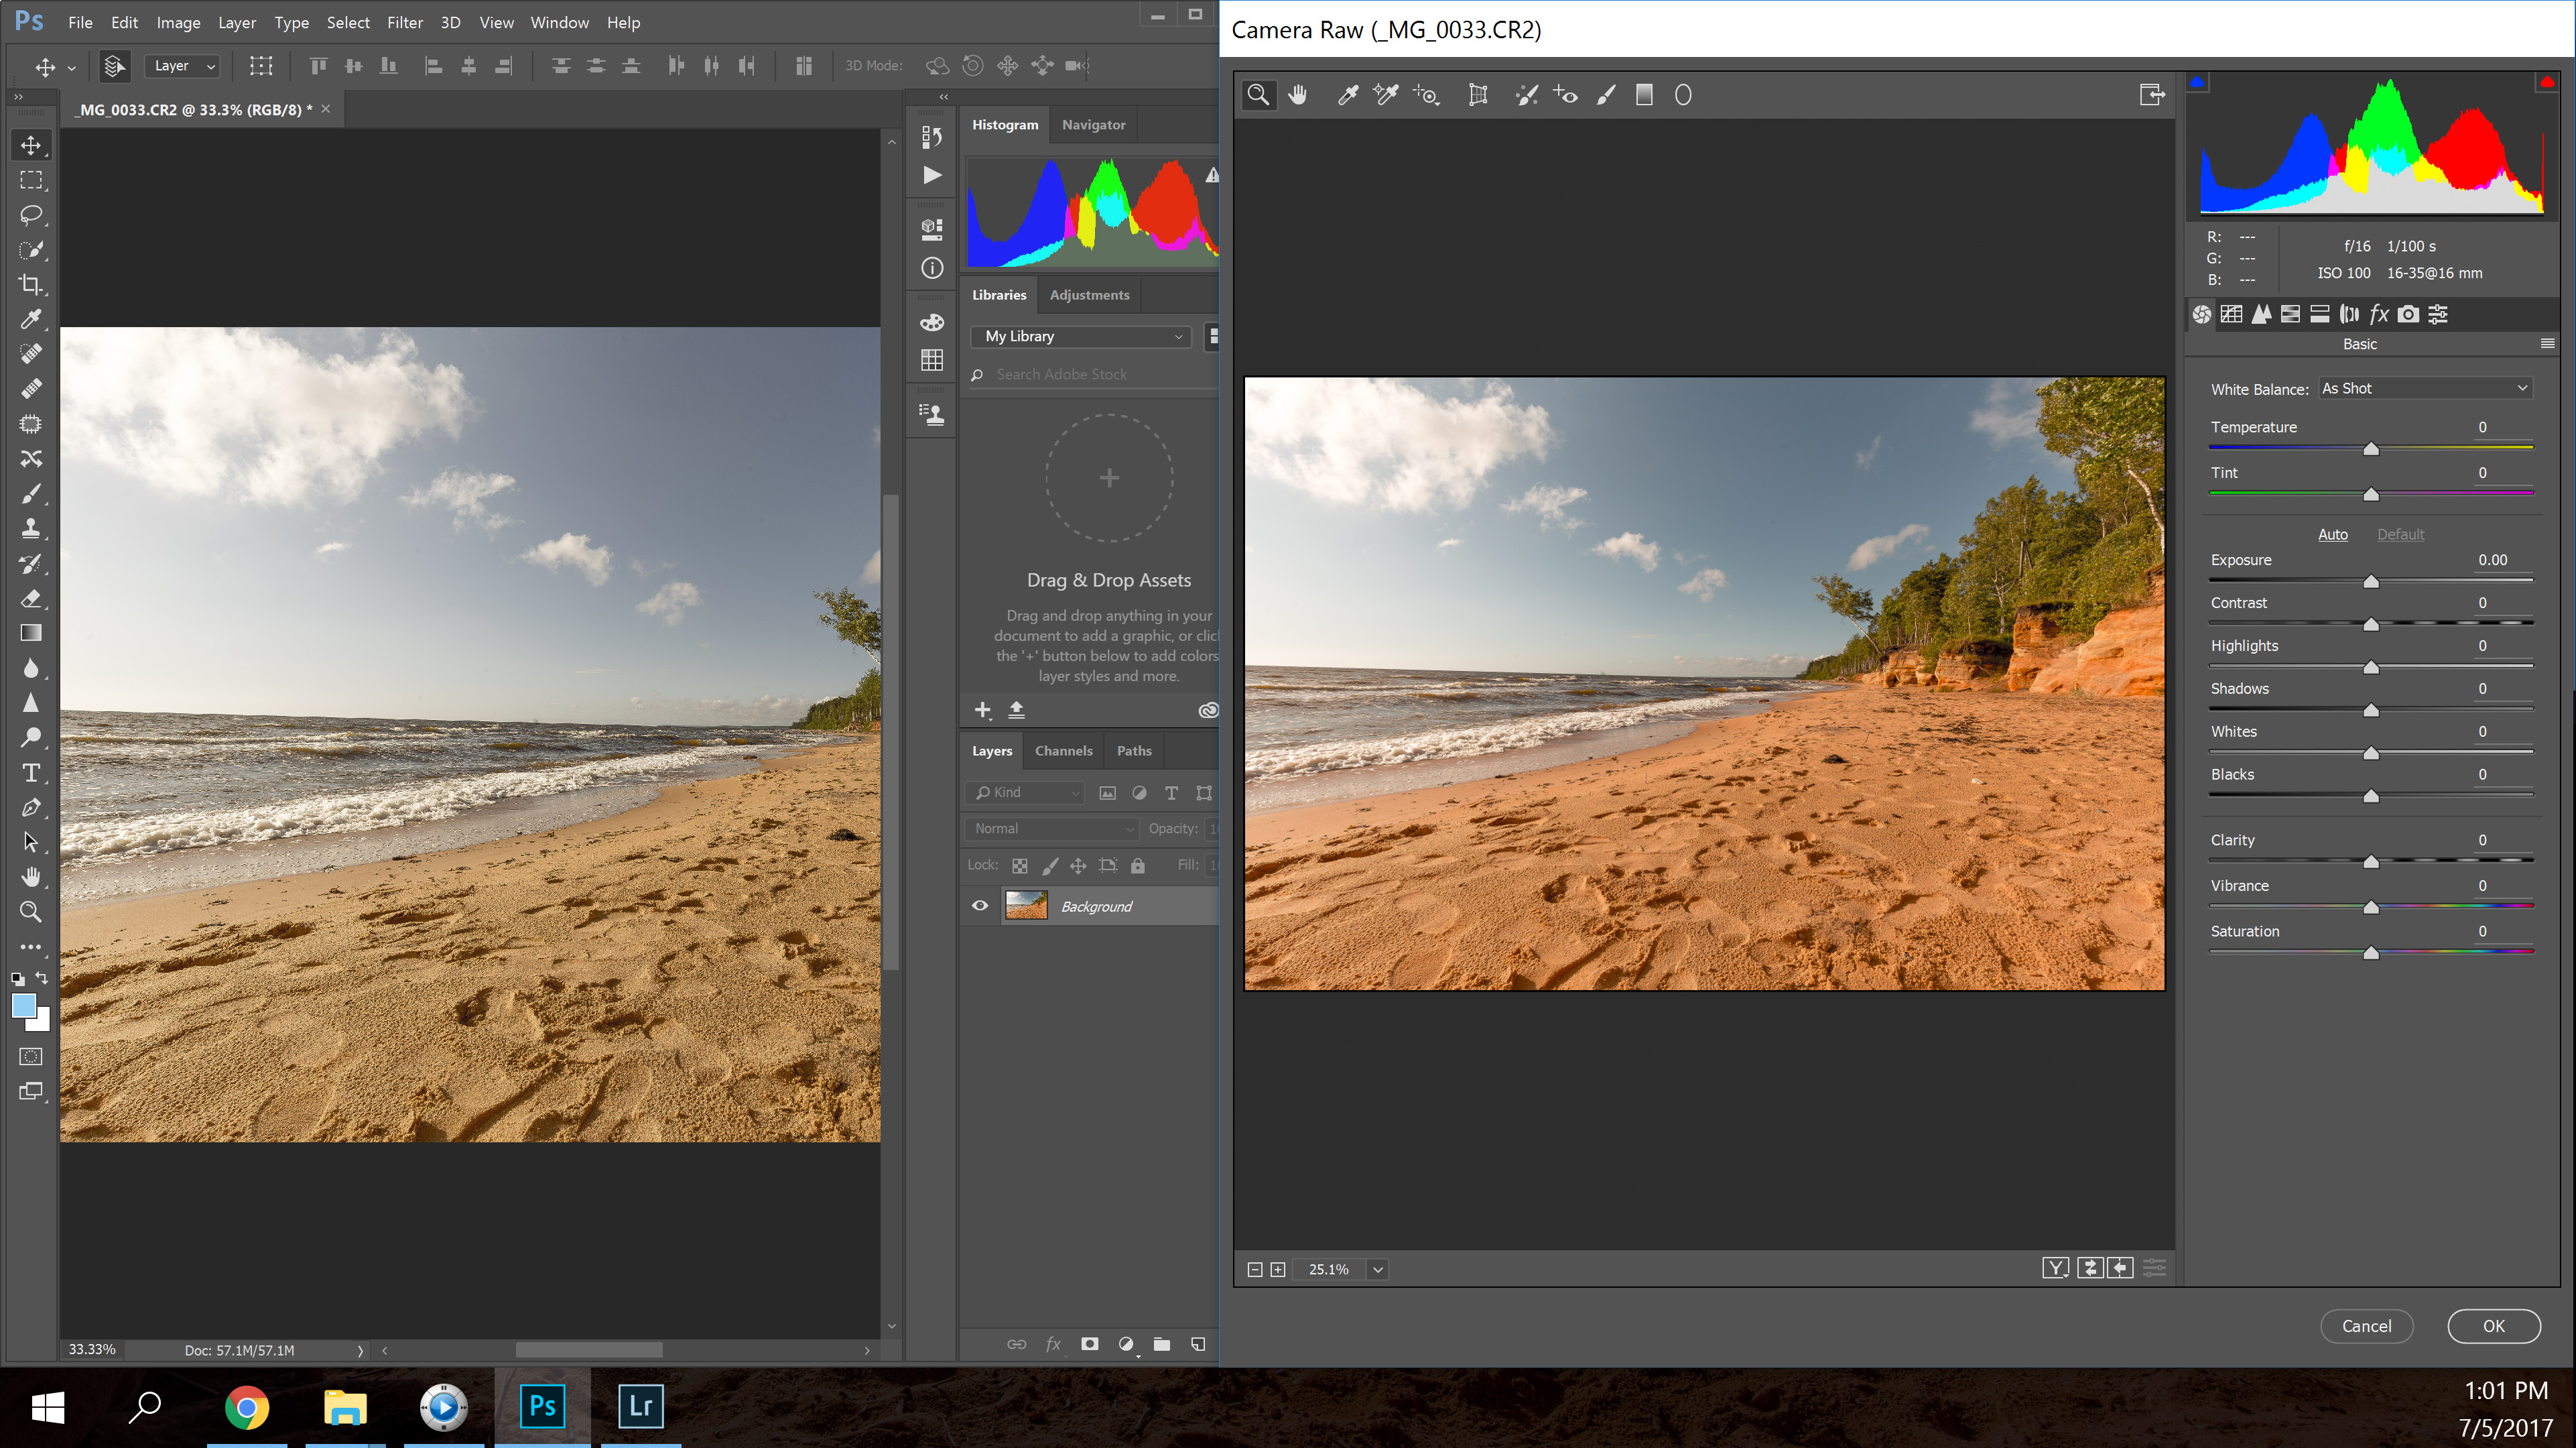
Task: Switch to the Navigator tab
Action: 1093,125
